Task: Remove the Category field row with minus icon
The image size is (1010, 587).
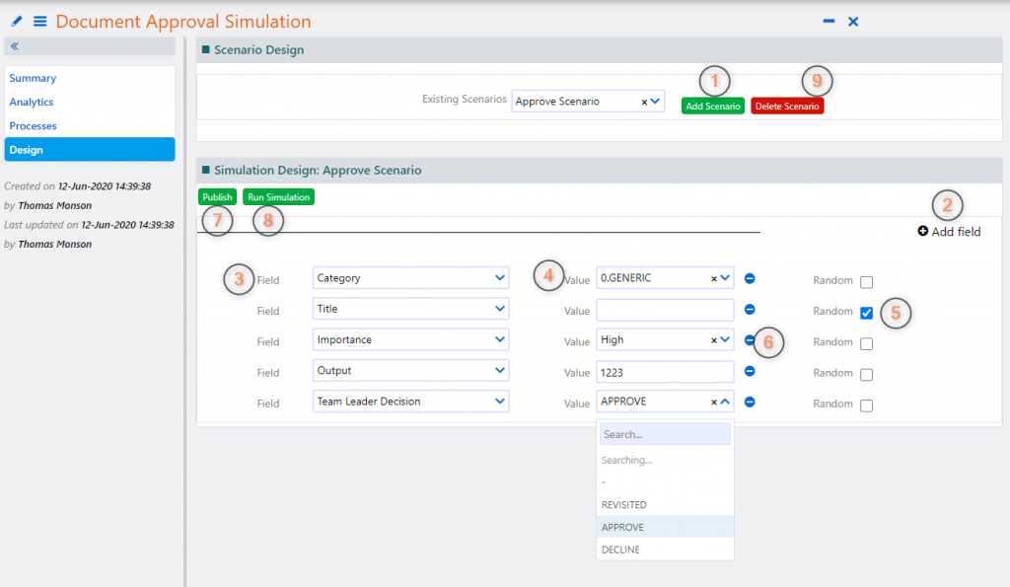Action: pos(750,278)
